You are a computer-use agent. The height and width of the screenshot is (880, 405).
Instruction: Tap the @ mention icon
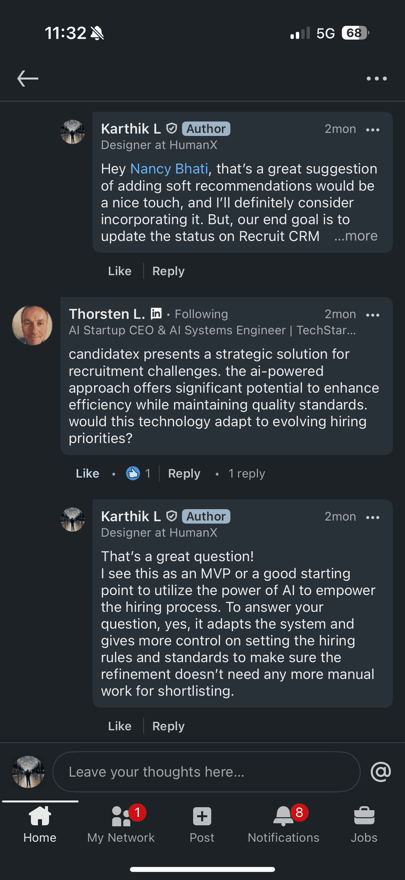380,772
